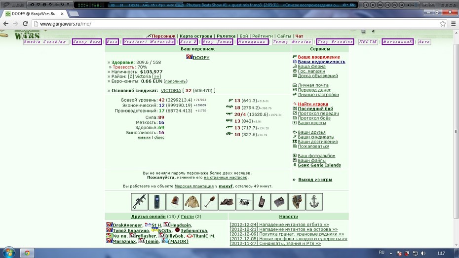The width and height of the screenshot is (459, 258).
Task: Go forward in Chrome browser
Action: [15, 24]
